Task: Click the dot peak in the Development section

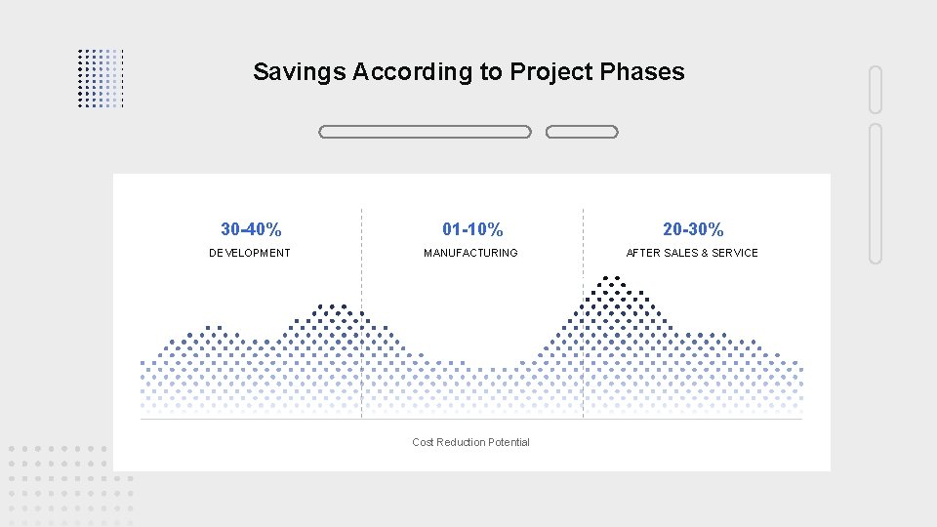Action: (332, 320)
